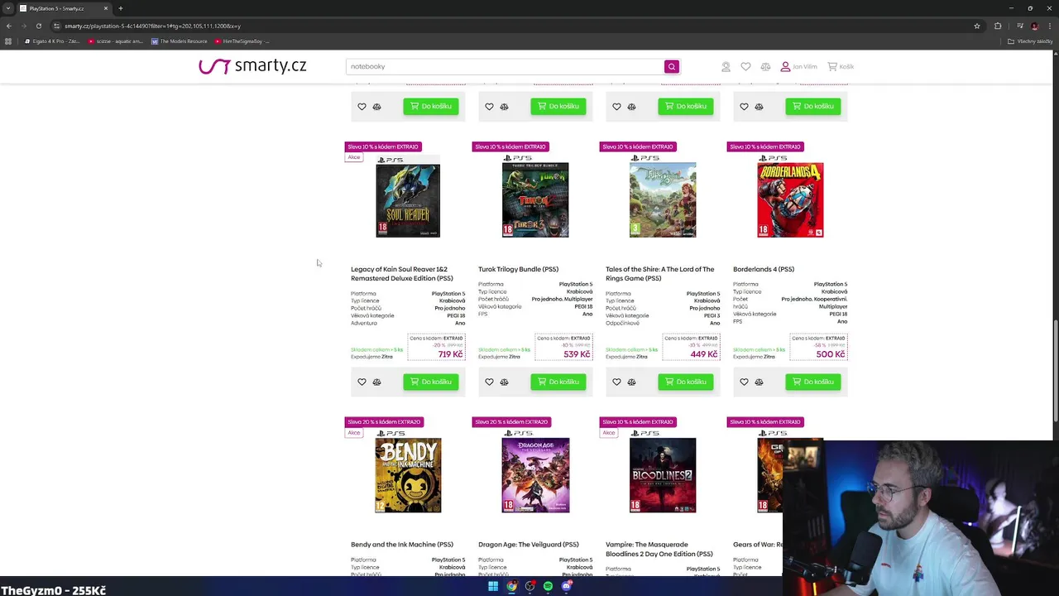Image resolution: width=1059 pixels, height=596 pixels.
Task: Open Legacy of Kain Soul Reaver title link
Action: click(x=402, y=274)
